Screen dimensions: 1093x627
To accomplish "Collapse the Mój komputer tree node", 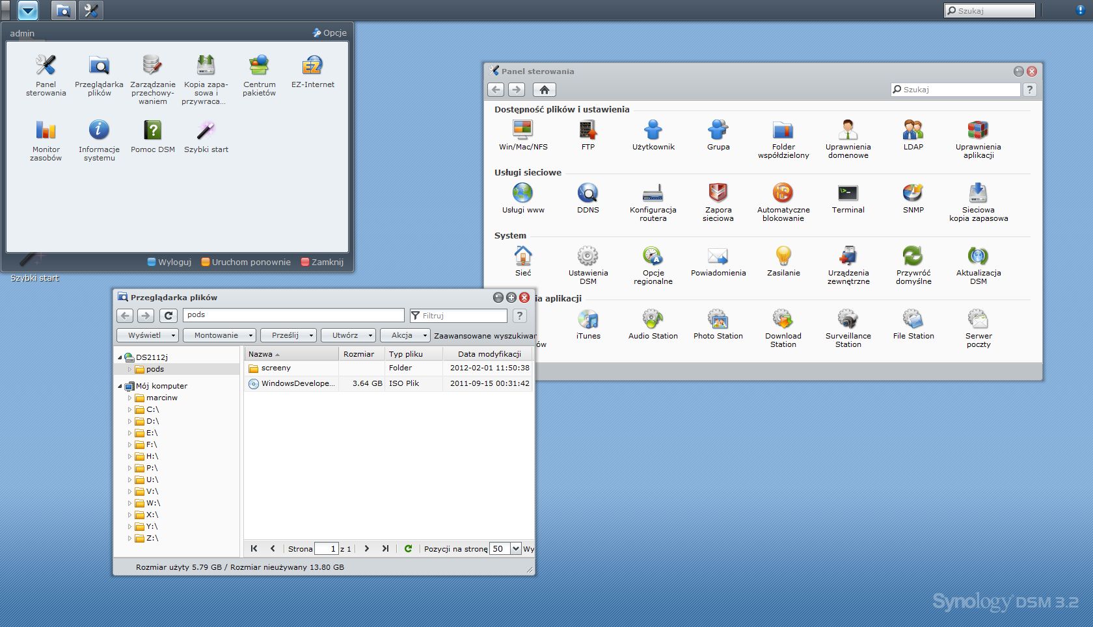I will [120, 386].
